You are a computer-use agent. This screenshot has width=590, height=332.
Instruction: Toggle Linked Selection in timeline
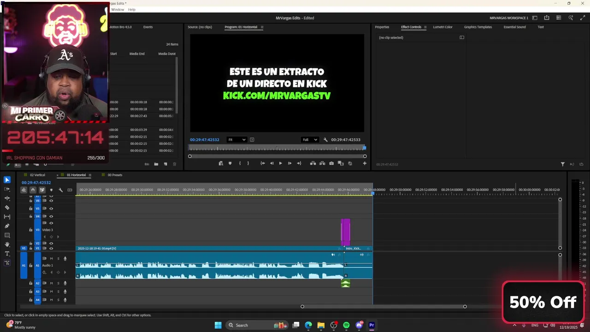tap(42, 190)
